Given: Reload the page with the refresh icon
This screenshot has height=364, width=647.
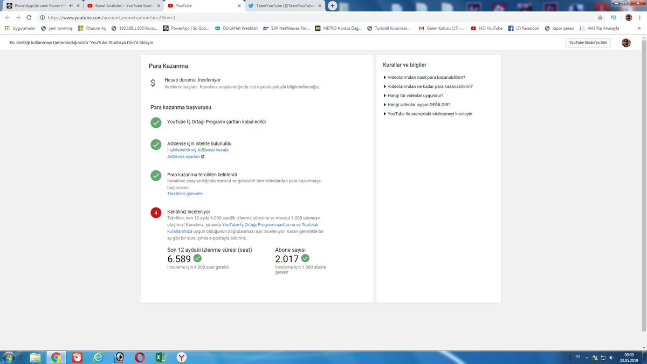Looking at the screenshot, I should 29,17.
